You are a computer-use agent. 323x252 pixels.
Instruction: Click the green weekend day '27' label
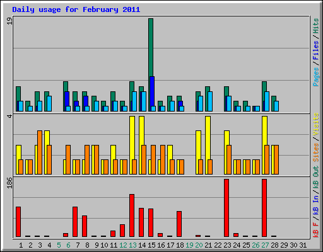[265, 245]
